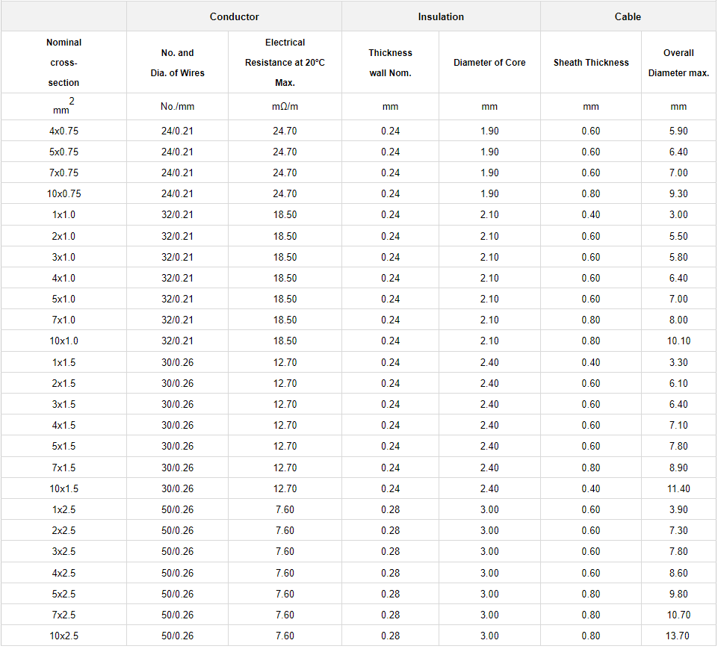Screen dimensions: 718x649
Task: Select the No. and Dia. of Wires header
Action: (x=177, y=63)
